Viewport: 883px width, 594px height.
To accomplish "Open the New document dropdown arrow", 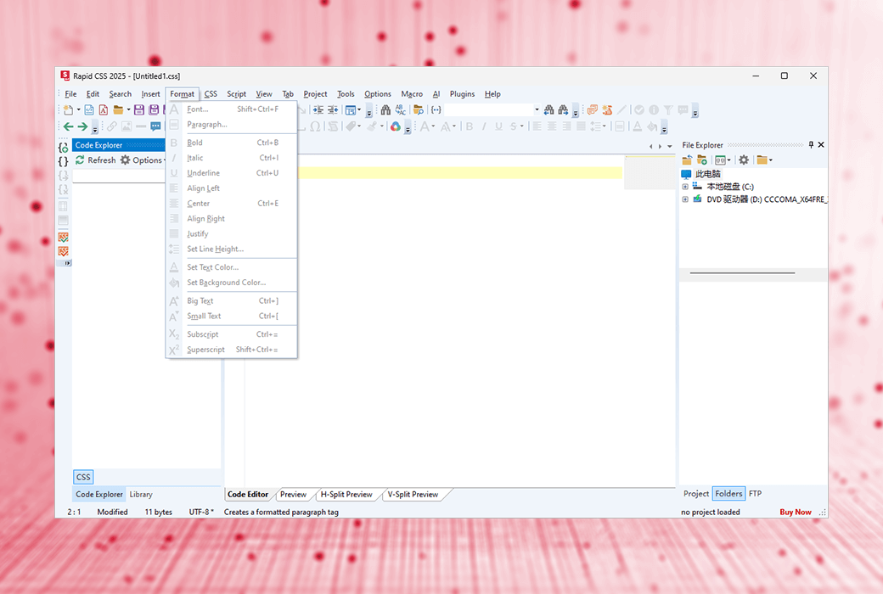I will tap(78, 109).
